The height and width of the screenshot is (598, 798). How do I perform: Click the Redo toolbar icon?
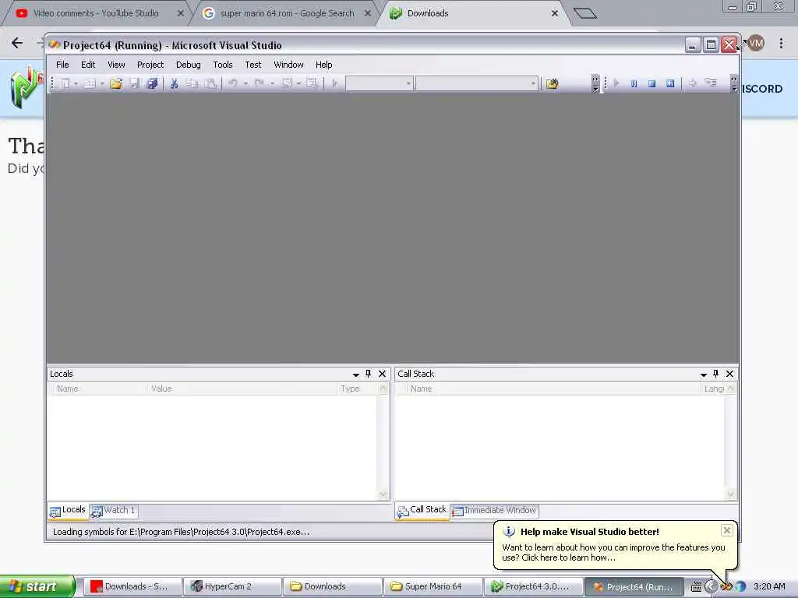(259, 83)
